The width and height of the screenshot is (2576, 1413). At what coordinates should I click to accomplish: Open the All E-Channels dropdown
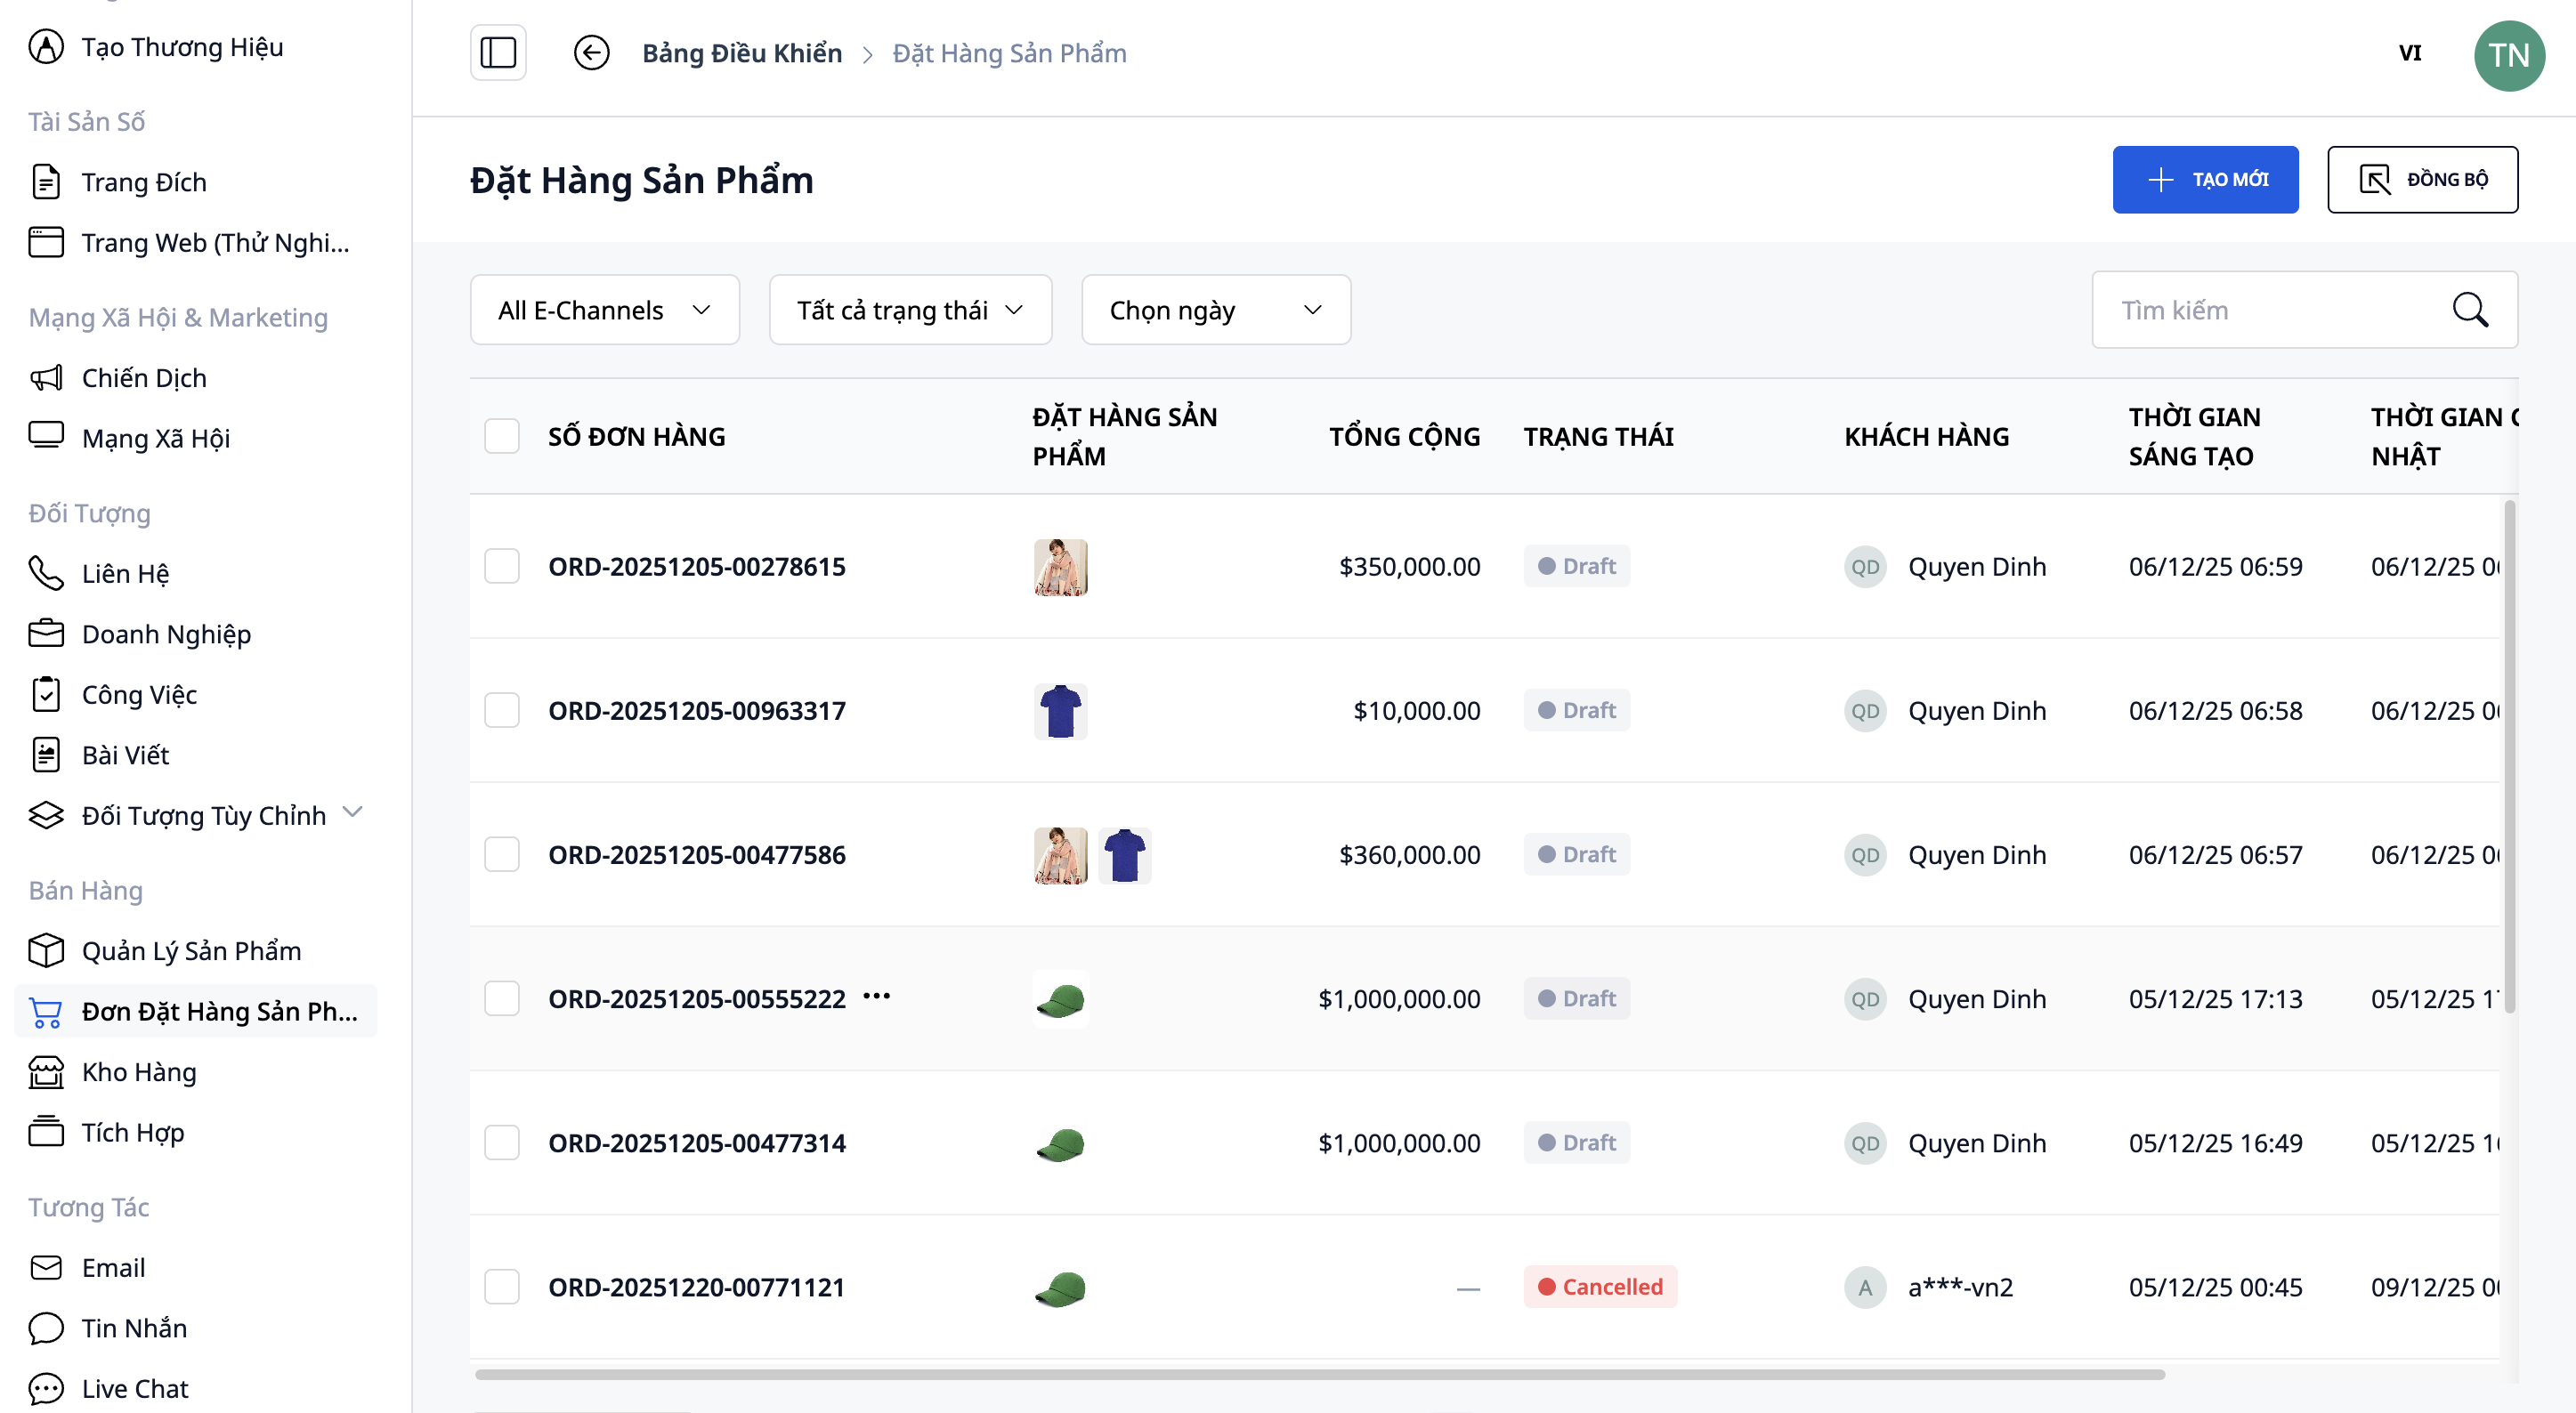click(604, 311)
